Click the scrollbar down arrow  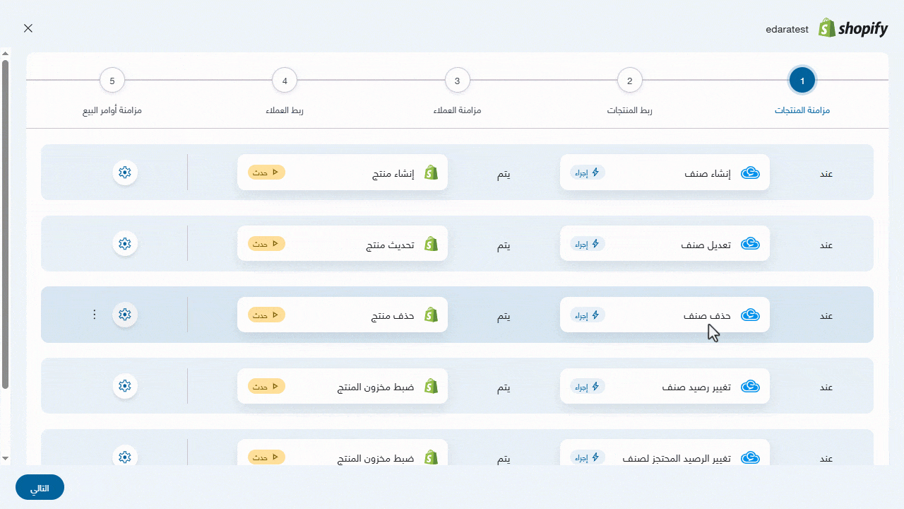[5, 459]
